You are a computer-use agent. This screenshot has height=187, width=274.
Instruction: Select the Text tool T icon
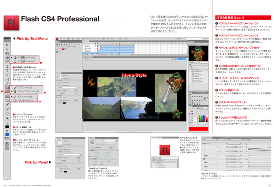pos(7,71)
